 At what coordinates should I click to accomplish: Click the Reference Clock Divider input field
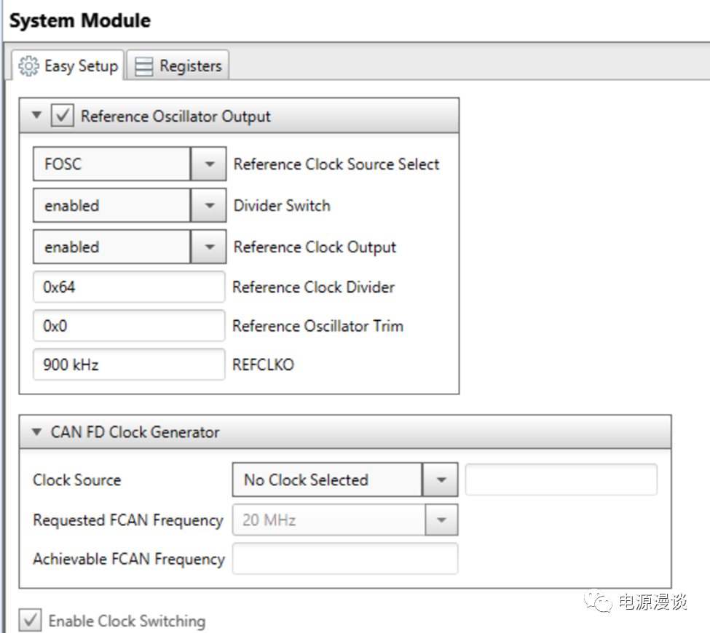tap(129, 287)
